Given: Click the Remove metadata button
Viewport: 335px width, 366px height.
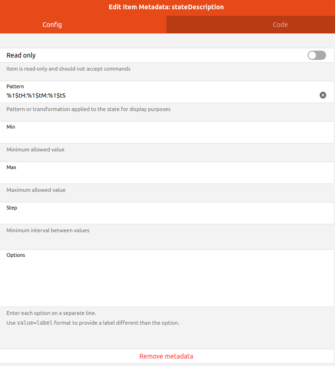Looking at the screenshot, I should (x=166, y=356).
